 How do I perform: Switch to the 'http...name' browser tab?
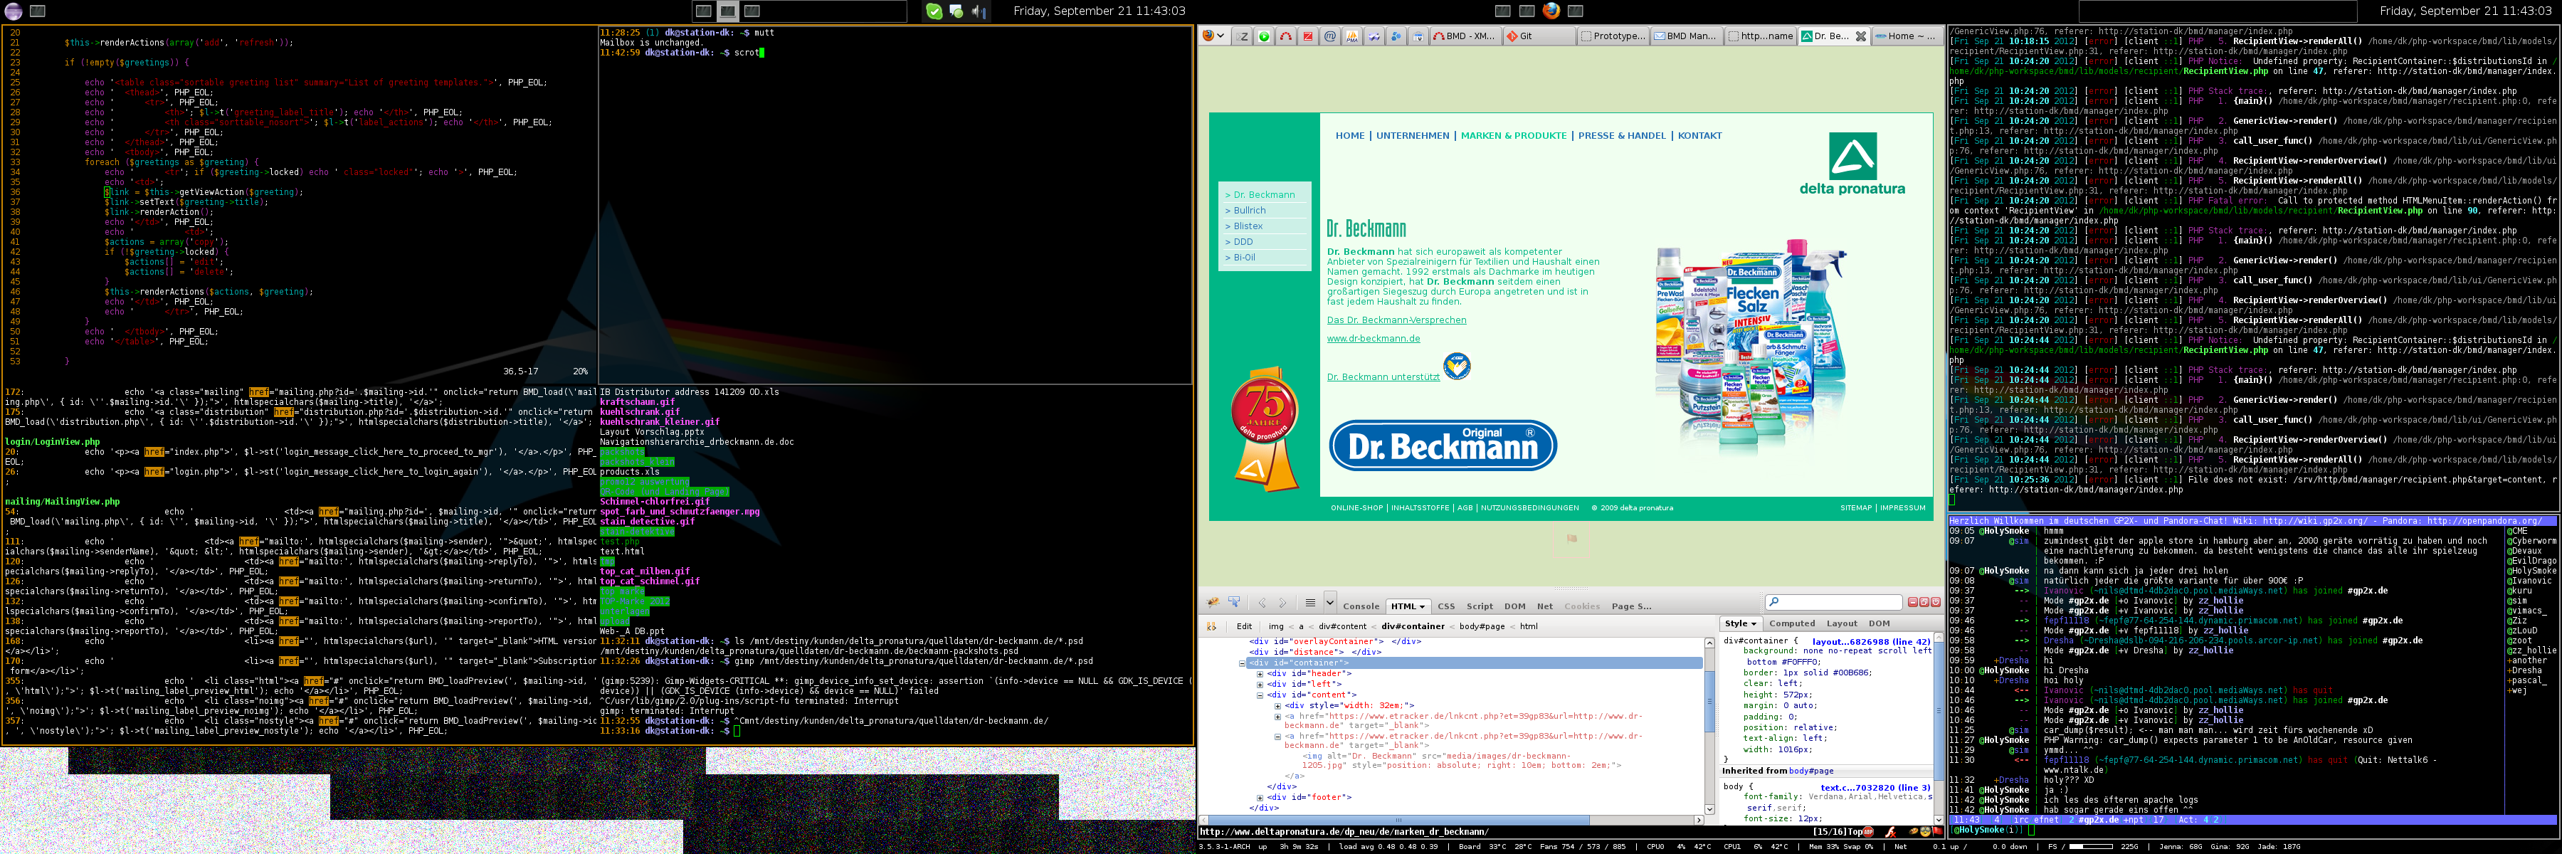[1761, 36]
